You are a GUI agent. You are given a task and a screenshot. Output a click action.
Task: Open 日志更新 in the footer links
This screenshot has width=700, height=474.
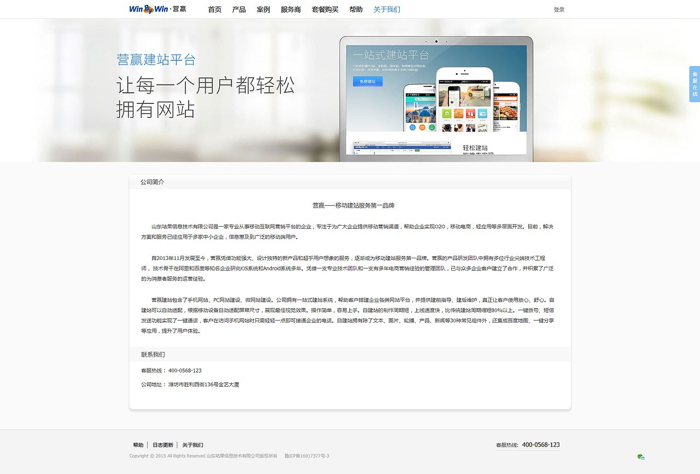(x=162, y=445)
